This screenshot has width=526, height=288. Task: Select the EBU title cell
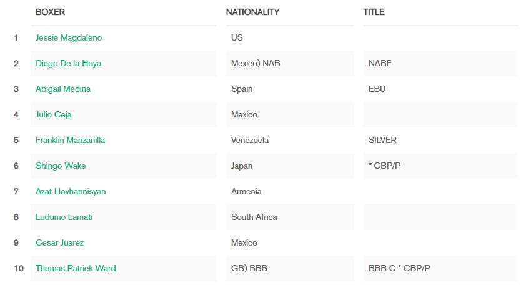pos(440,89)
